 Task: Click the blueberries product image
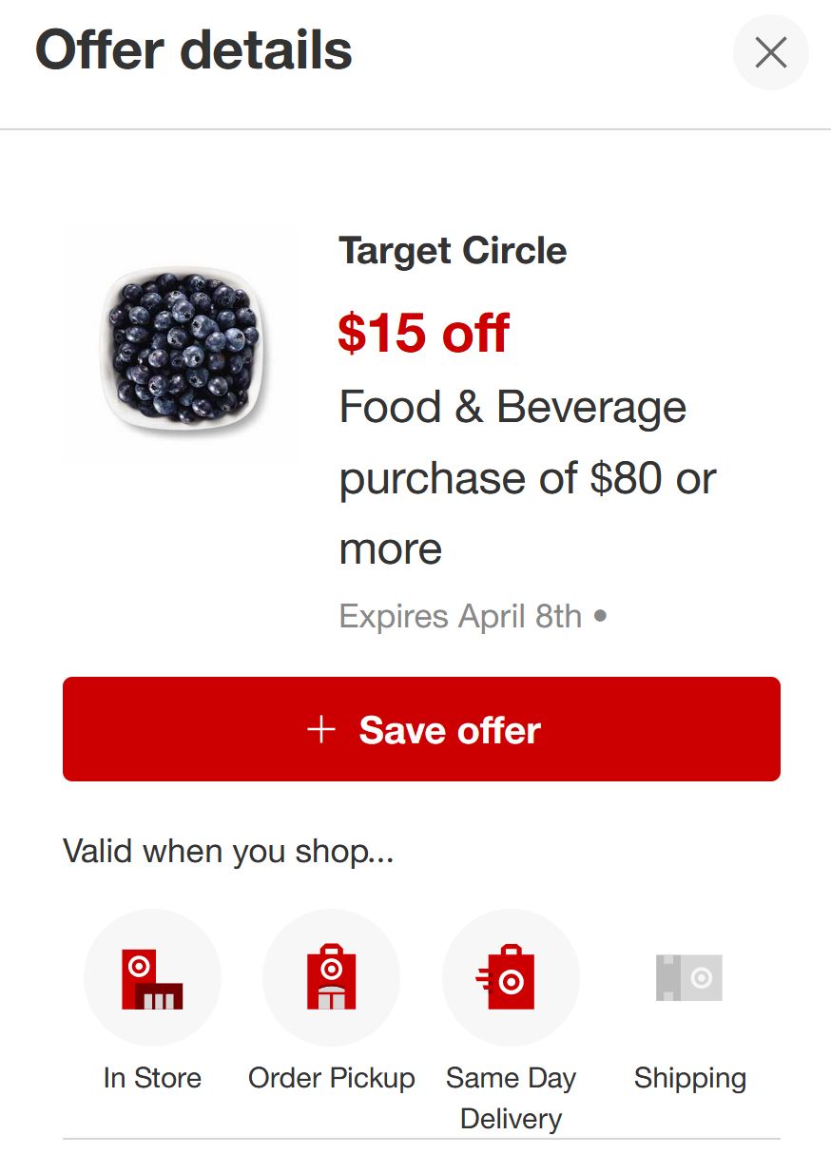(x=181, y=344)
